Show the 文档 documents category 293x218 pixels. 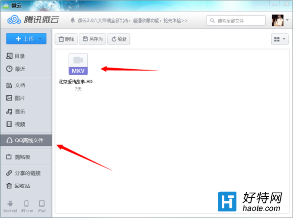pyautogui.click(x=26, y=85)
